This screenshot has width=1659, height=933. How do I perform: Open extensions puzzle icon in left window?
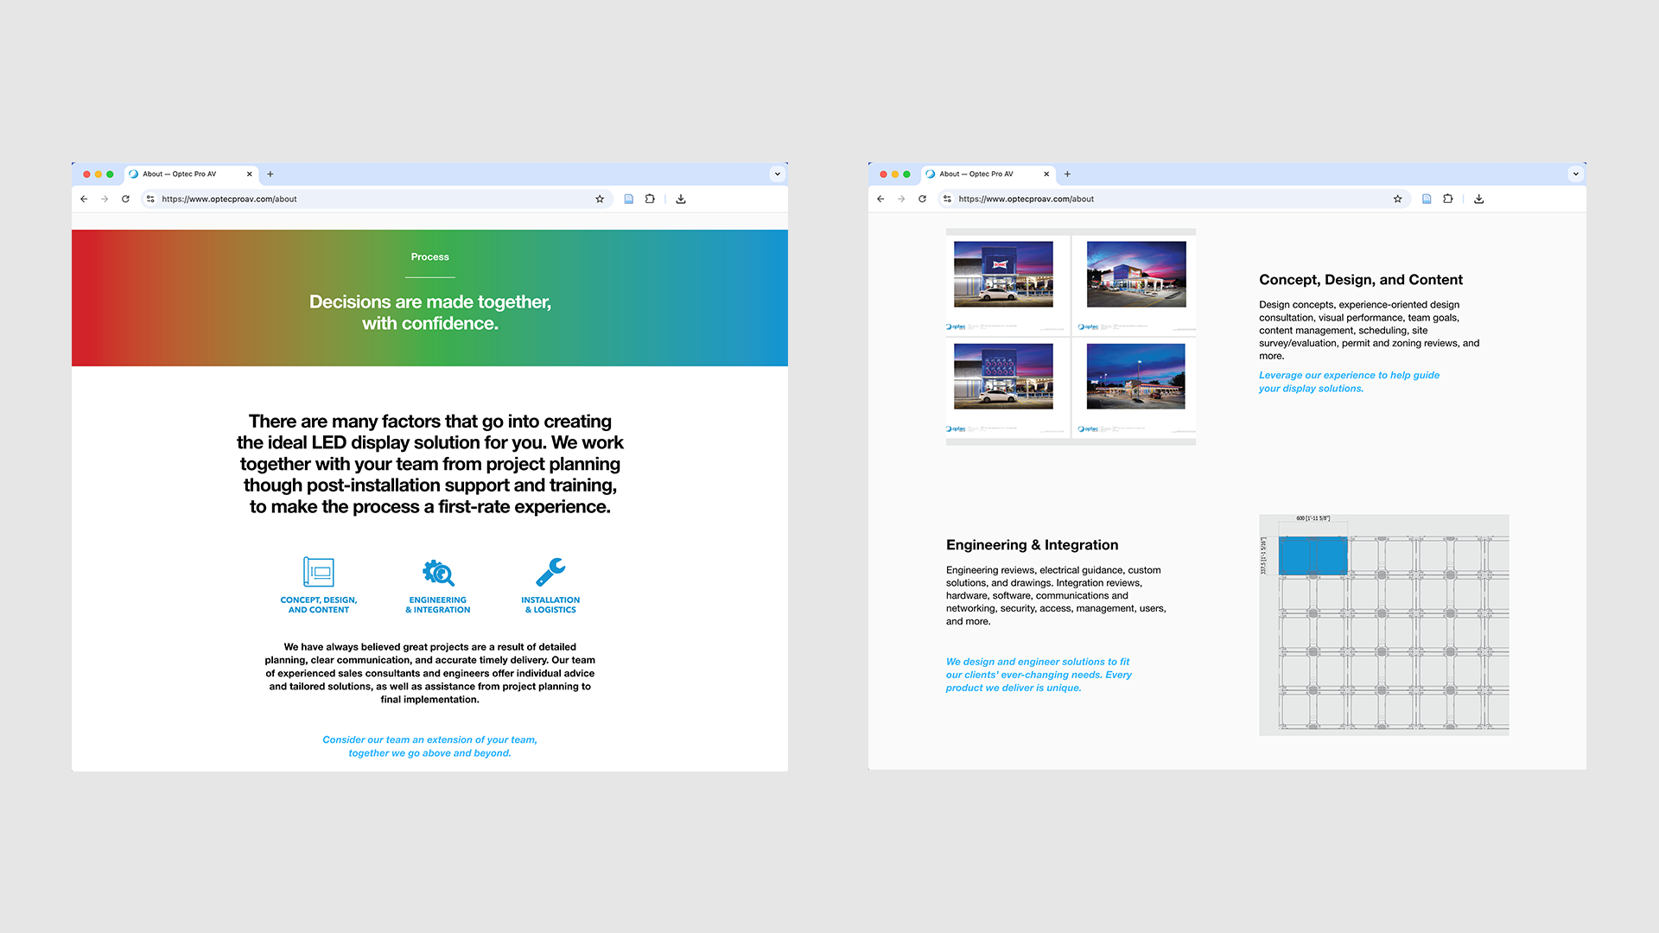pos(650,199)
